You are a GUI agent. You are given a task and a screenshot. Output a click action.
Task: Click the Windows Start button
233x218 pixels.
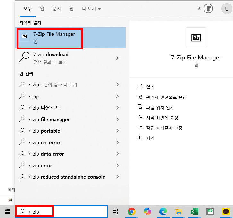tap(8, 212)
